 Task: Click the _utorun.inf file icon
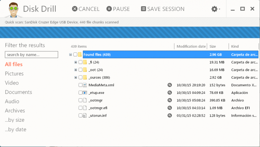click(x=85, y=116)
